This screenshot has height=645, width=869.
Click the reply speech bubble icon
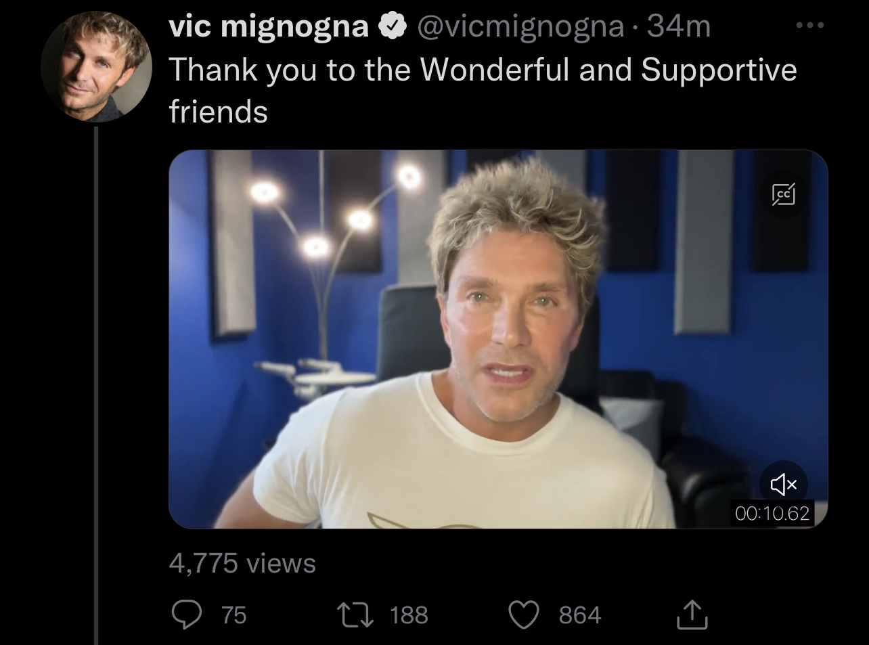(x=184, y=615)
